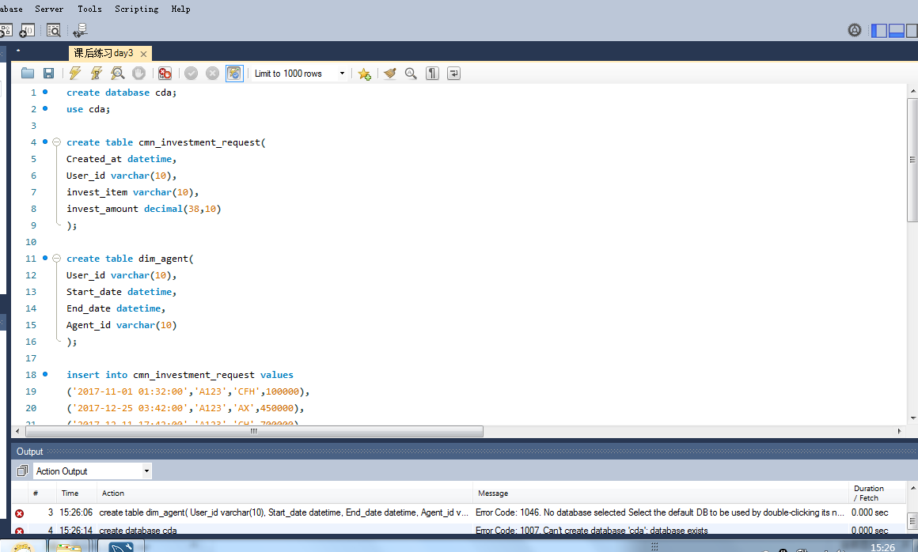Stop the running query with the hand icon
918x552 pixels.
pos(138,73)
